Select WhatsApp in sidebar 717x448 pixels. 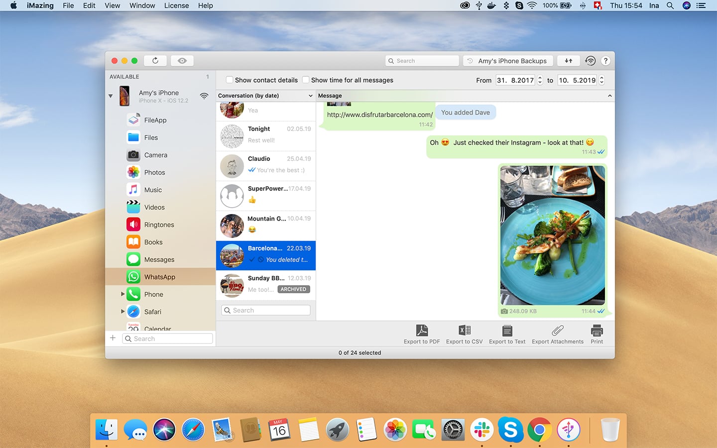pyautogui.click(x=160, y=277)
